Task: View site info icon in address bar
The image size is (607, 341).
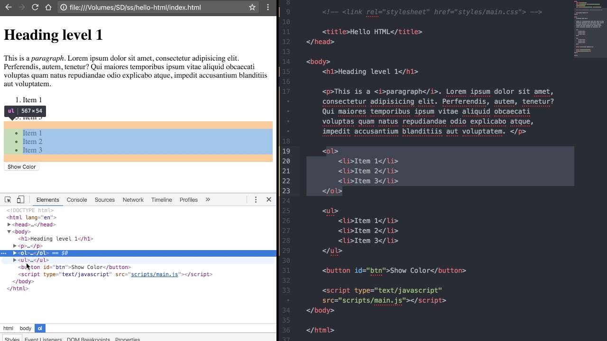Action: click(64, 7)
